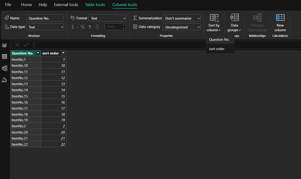Viewport: 301px width, 179px height.
Task: Click the sort order value 15
Action: pos(54,96)
